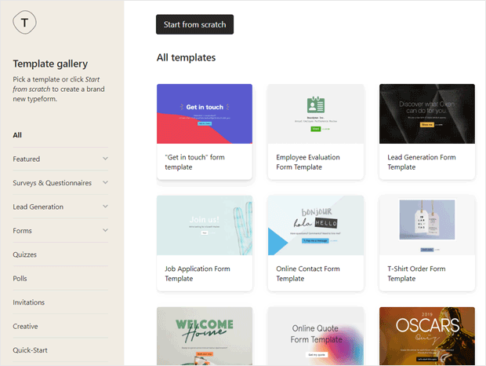486x366 pixels.
Task: Expand the Lead Generation chevron
Action: 105,207
